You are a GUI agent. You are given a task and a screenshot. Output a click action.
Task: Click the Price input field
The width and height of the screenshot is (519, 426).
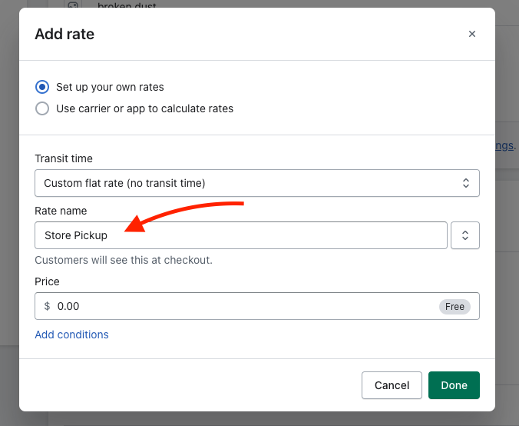click(x=257, y=306)
